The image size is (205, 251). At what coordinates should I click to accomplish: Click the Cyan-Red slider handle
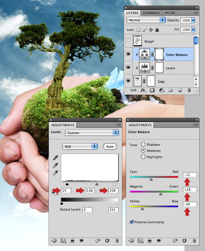pos(151,179)
